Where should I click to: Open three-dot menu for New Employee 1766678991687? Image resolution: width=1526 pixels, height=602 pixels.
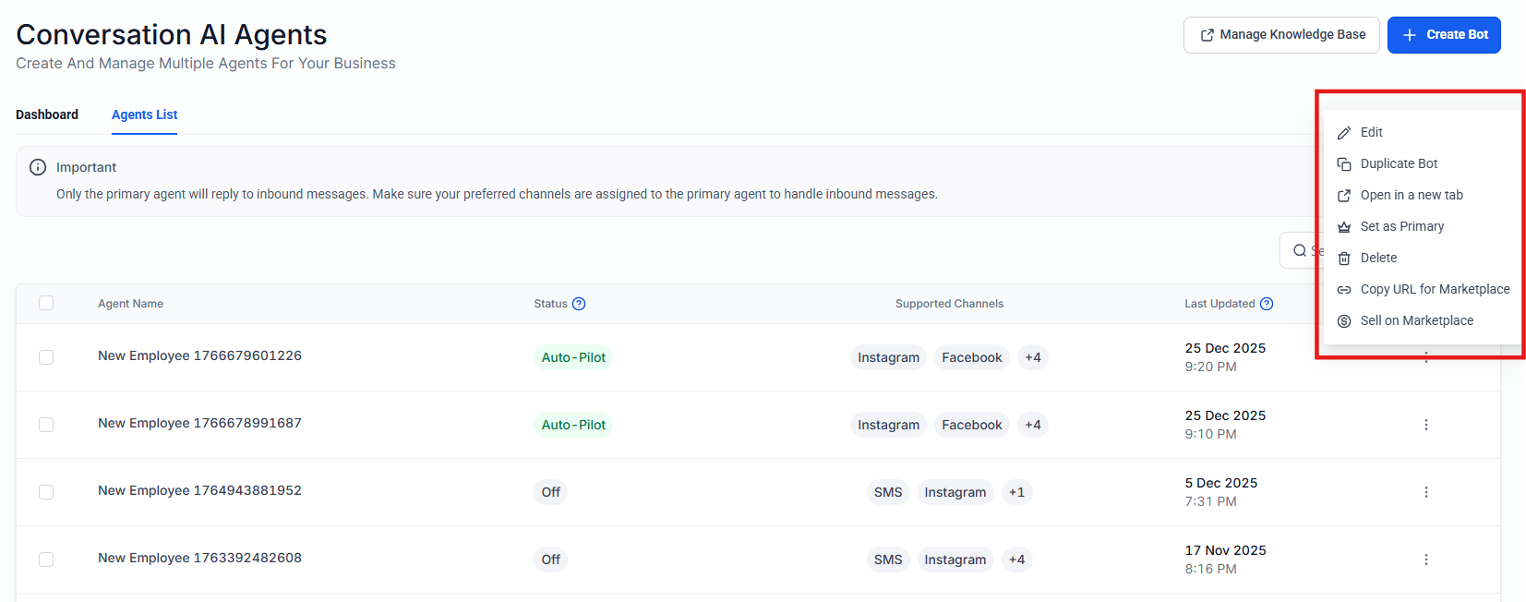tap(1425, 425)
